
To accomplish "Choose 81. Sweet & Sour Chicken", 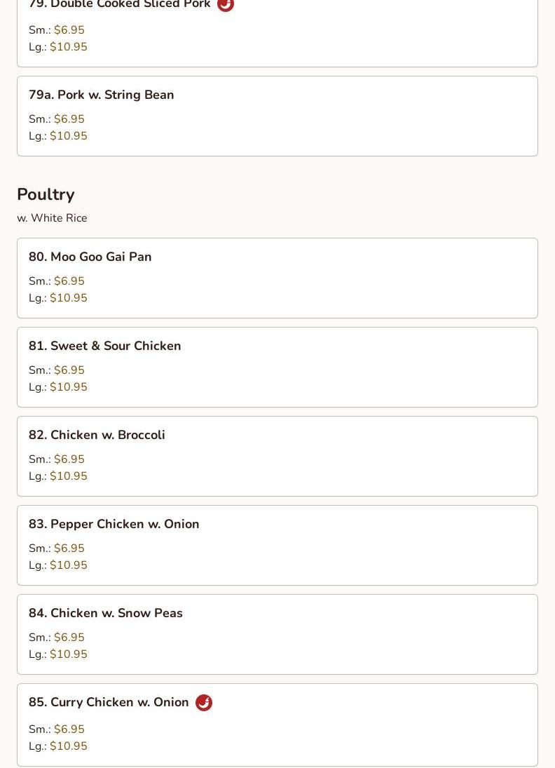I will (277, 368).
